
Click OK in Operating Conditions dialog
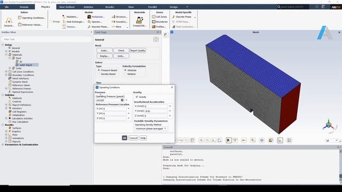pos(125,138)
